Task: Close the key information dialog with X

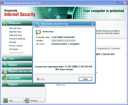Action: (93, 24)
